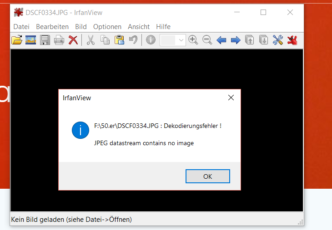Image resolution: width=332 pixels, height=230 pixels.
Task: Open the Datei menu
Action: tap(21, 27)
